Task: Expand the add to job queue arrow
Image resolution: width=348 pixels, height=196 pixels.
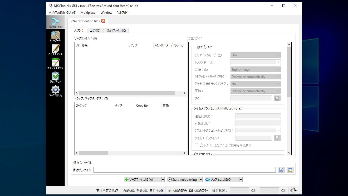Action: [241, 180]
